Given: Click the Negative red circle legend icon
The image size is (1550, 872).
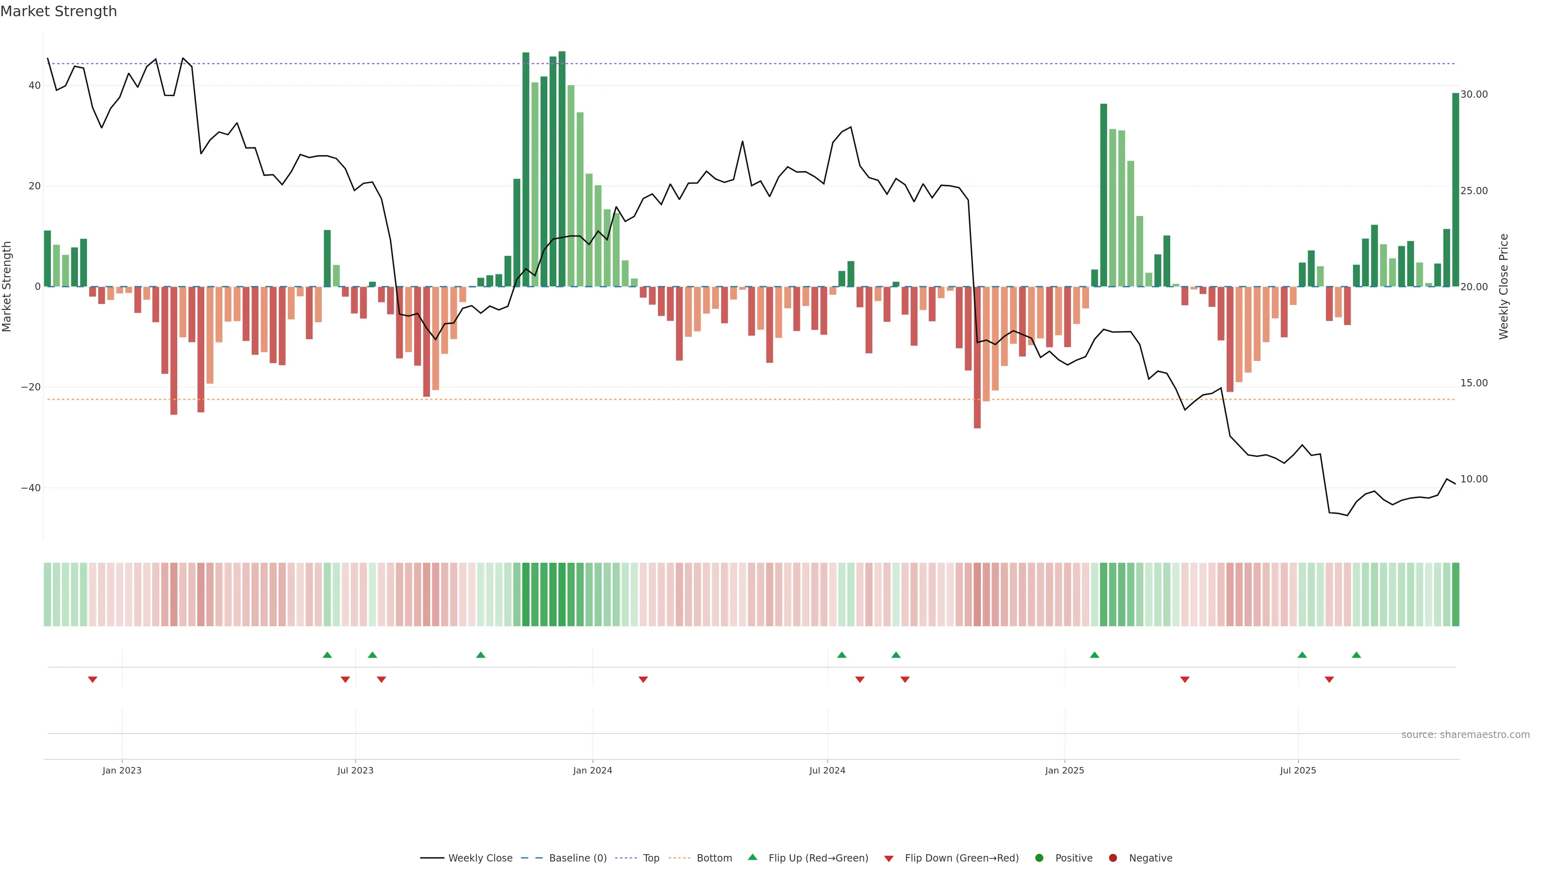Looking at the screenshot, I should [1112, 857].
